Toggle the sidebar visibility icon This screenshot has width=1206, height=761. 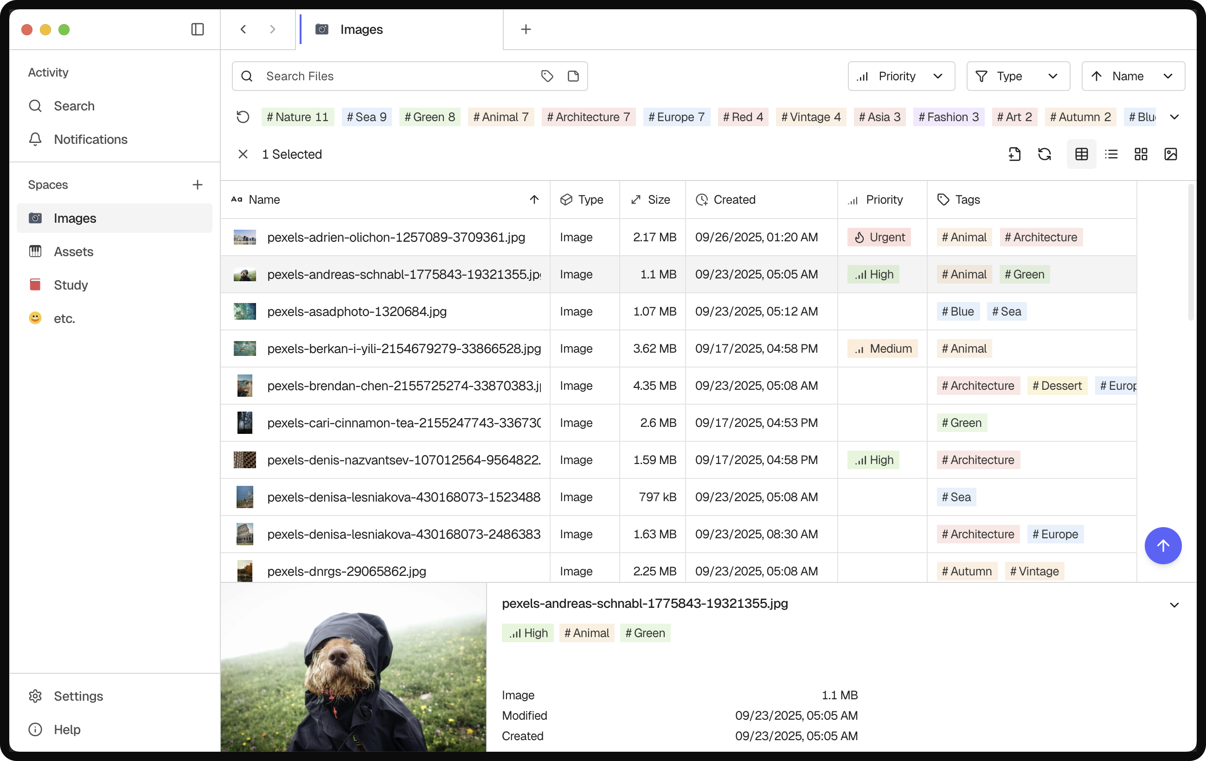[x=197, y=30]
